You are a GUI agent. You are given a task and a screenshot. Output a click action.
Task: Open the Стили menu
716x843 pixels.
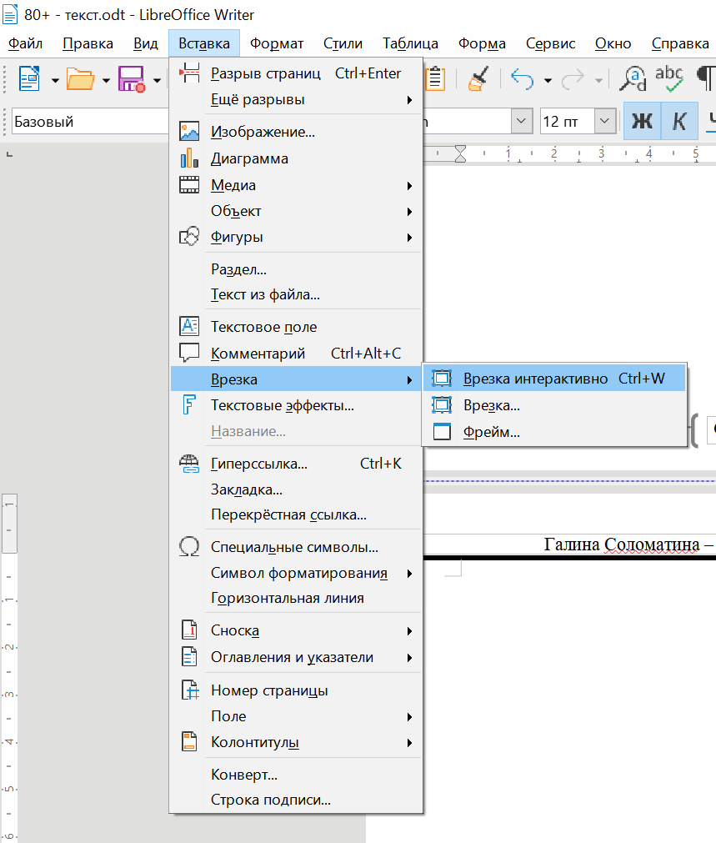coord(343,43)
